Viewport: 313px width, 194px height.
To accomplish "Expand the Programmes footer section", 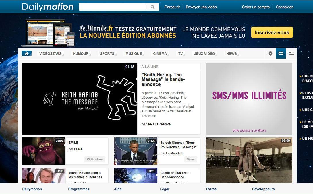I will tap(79, 189).
